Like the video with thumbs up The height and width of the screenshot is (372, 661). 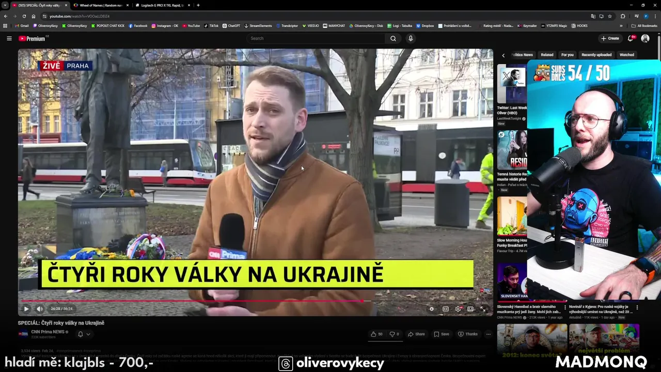pyautogui.click(x=376, y=334)
